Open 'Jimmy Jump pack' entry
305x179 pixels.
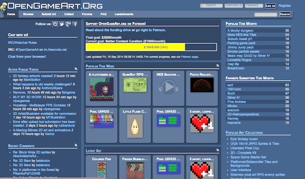point(241,47)
